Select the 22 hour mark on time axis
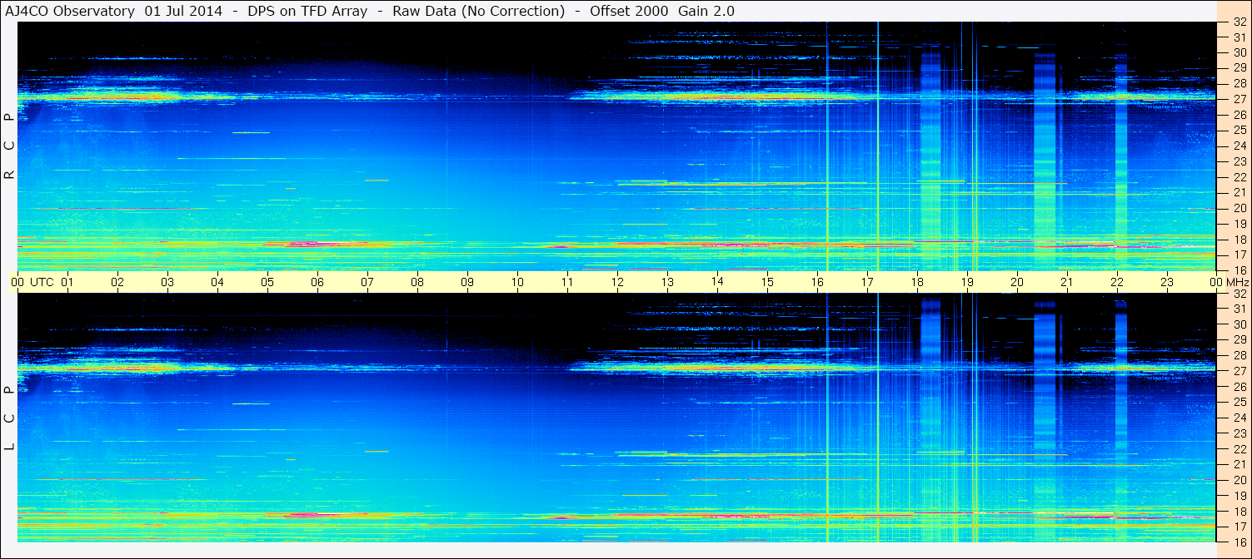This screenshot has height=559, width=1252. tap(1117, 282)
